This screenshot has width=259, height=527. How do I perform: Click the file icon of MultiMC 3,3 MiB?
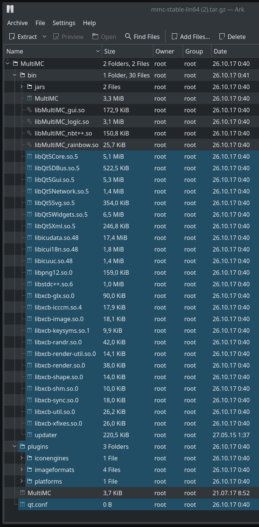click(30, 98)
